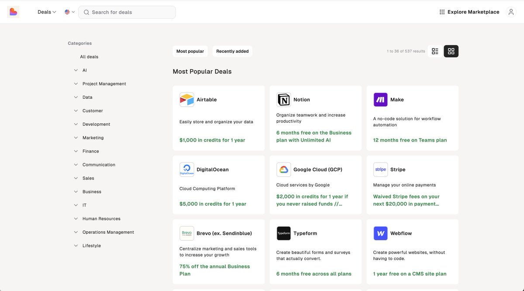Open the IT category
This screenshot has height=291, width=524.
[x=84, y=205]
